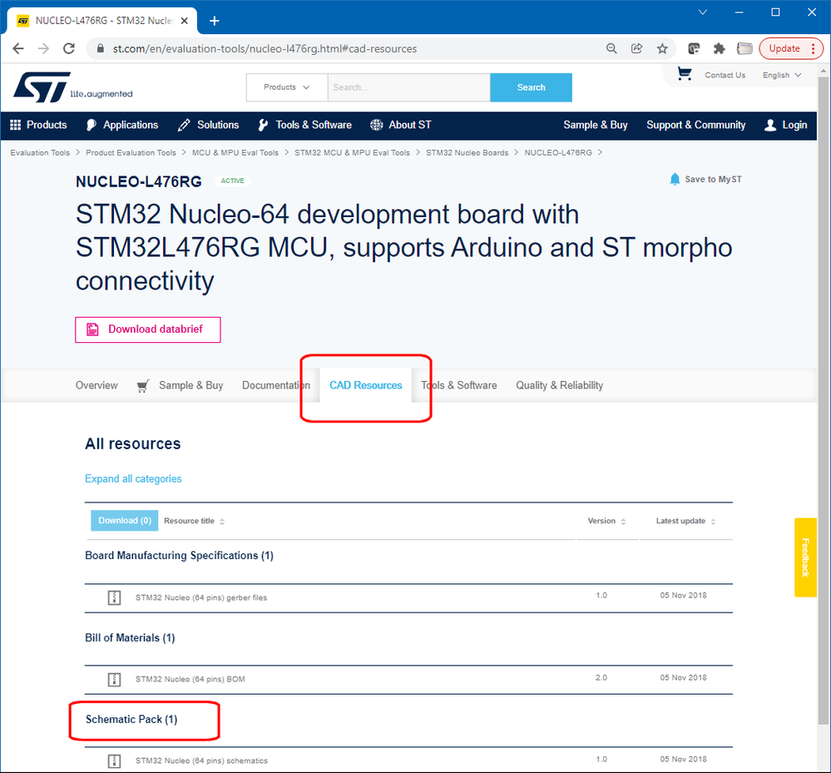
Task: Open Support & Community menu
Action: (696, 125)
